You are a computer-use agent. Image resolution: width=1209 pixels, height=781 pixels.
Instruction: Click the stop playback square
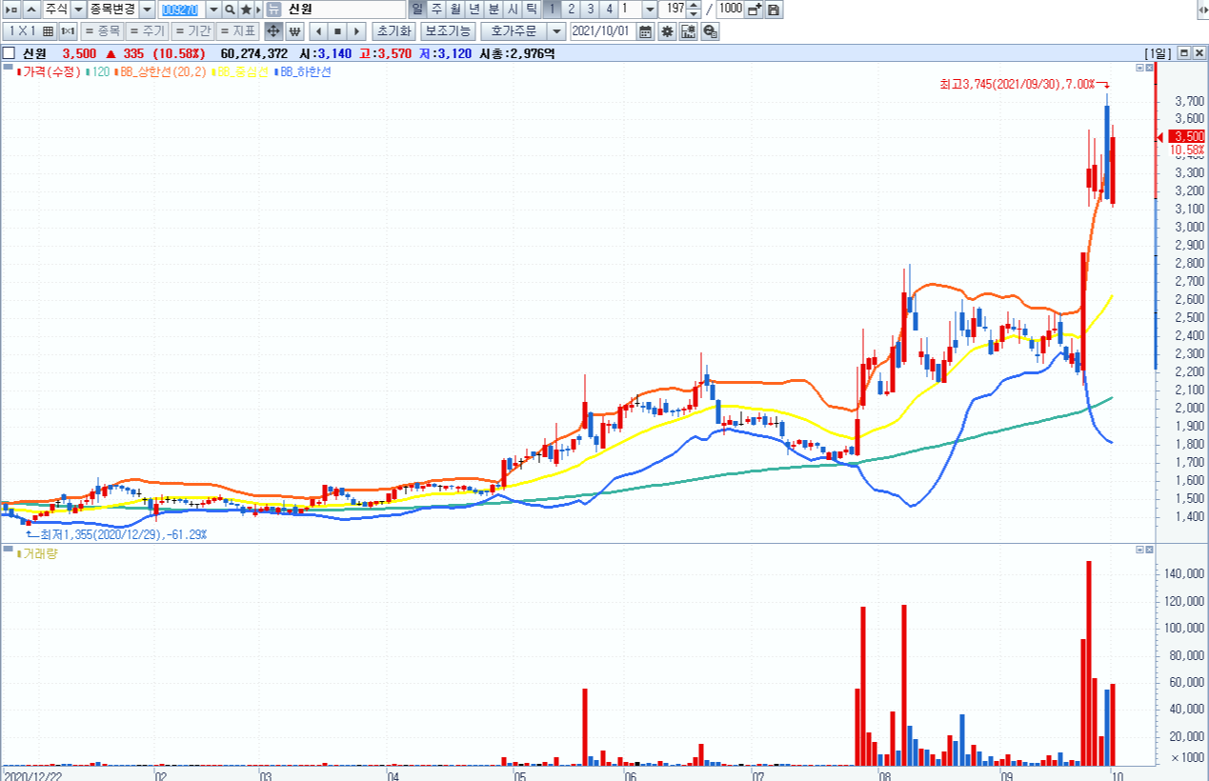(x=337, y=30)
